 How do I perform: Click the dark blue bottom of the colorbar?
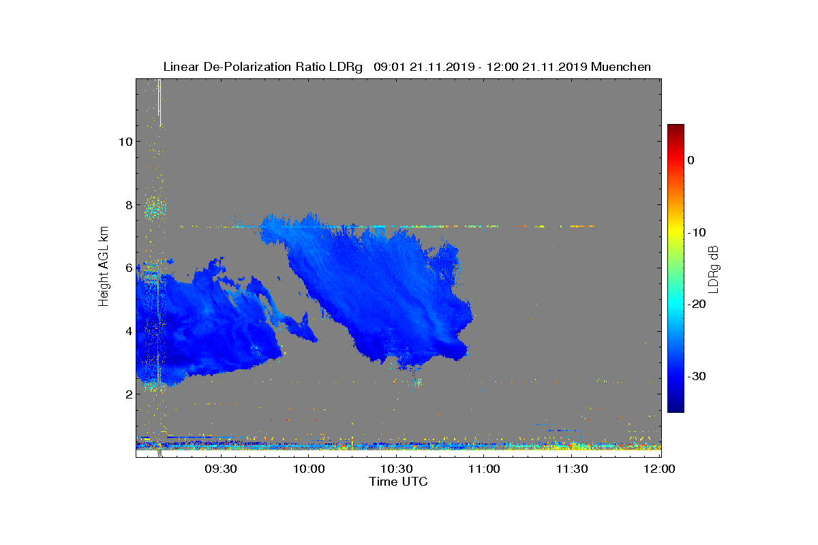pos(676,407)
